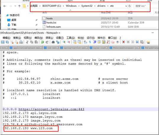Click Save All icon in Notepad++ toolbar

click(7, 42)
